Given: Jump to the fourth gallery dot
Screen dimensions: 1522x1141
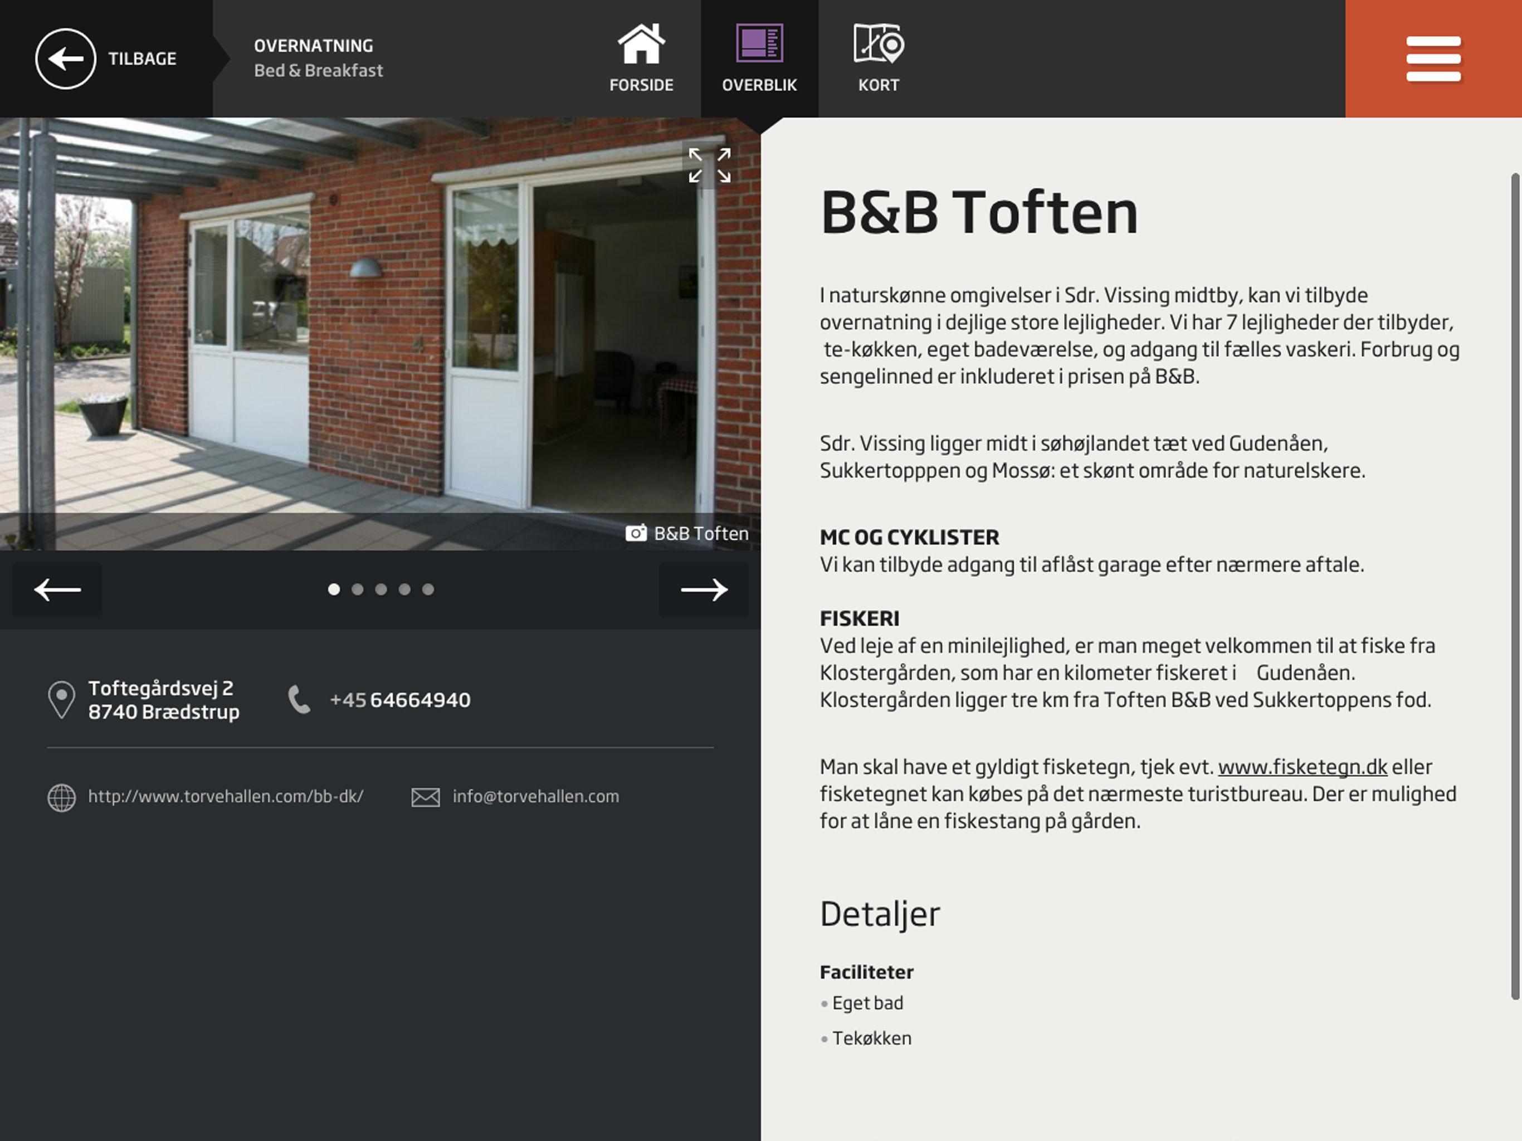Looking at the screenshot, I should click(x=404, y=590).
